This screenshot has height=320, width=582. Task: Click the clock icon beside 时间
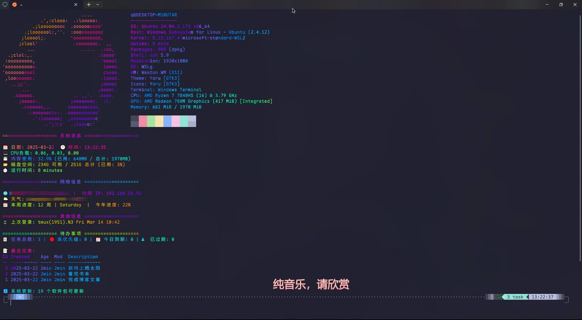pyautogui.click(x=63, y=147)
